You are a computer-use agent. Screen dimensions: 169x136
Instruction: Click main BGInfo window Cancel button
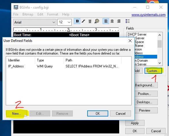[156, 131]
